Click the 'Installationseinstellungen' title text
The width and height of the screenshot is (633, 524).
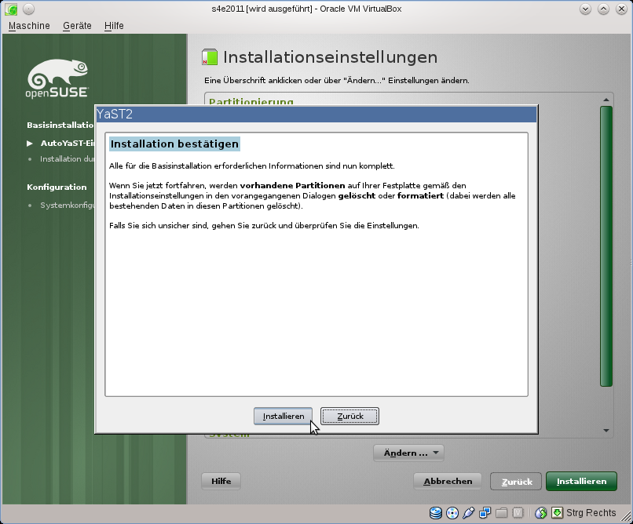click(330, 57)
